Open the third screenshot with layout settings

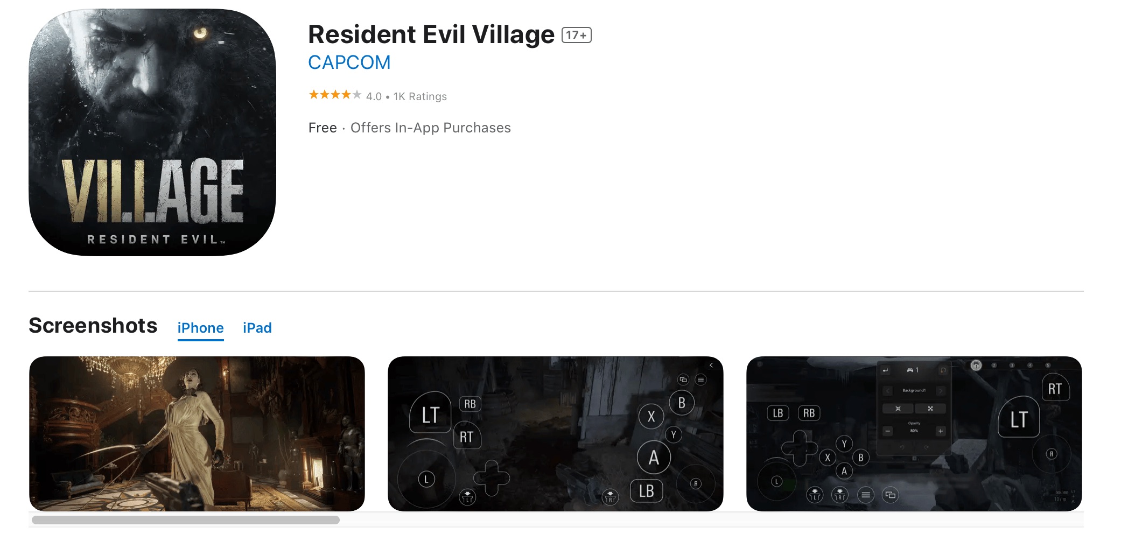pyautogui.click(x=914, y=434)
